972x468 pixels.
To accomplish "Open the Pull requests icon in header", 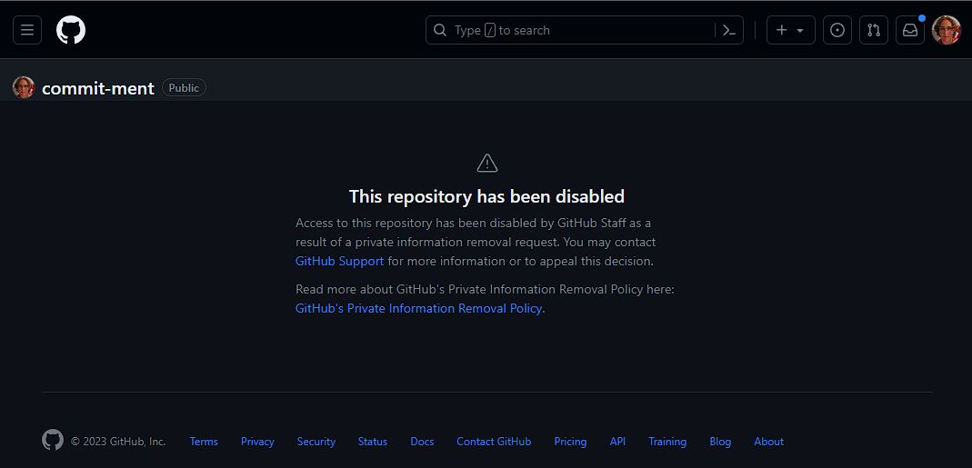I will [x=874, y=30].
